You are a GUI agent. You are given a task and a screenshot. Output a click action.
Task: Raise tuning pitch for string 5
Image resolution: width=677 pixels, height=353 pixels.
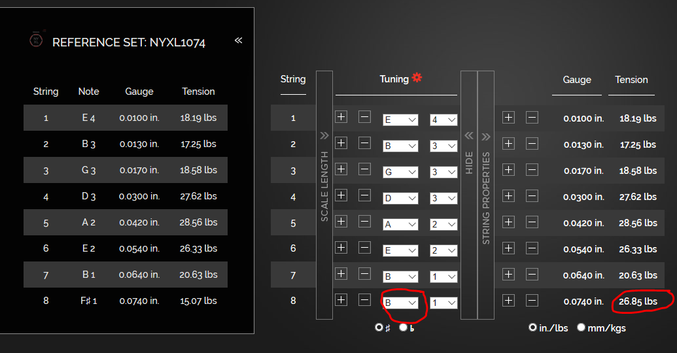pos(341,222)
